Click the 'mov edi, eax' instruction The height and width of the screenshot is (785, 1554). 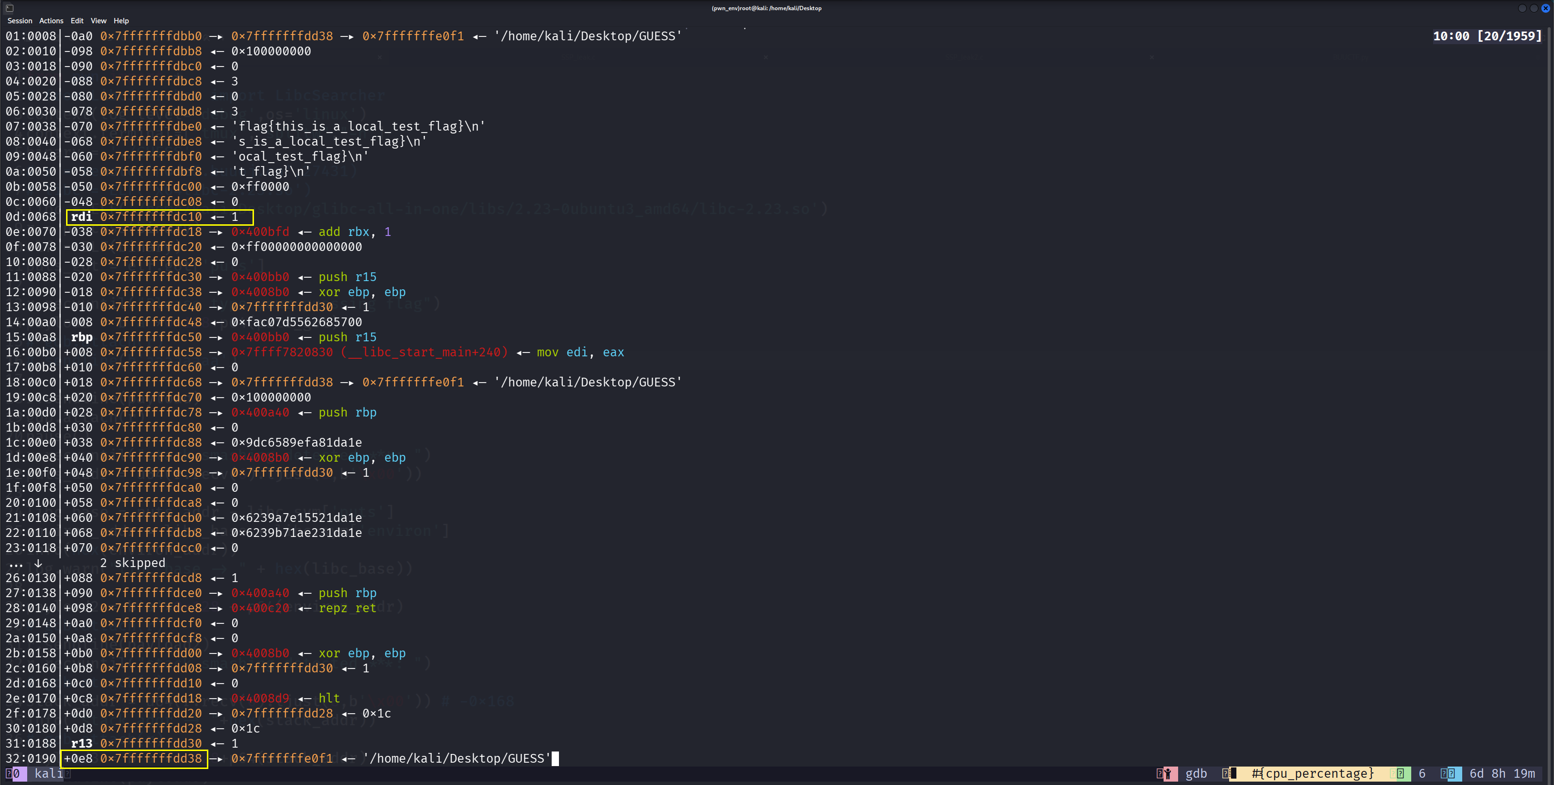pyautogui.click(x=580, y=352)
